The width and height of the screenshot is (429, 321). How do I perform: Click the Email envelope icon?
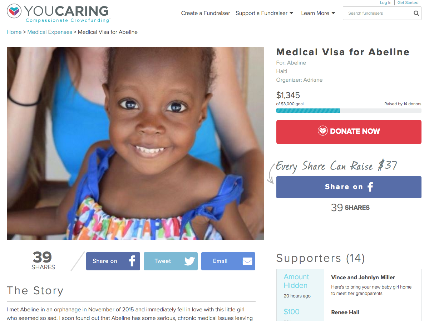point(247,261)
